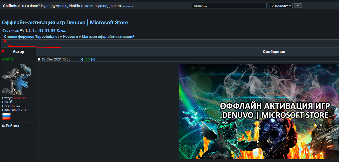Jump to last page 84
Image resolution: width=339 pixels, height=162 pixels.
click(x=53, y=31)
